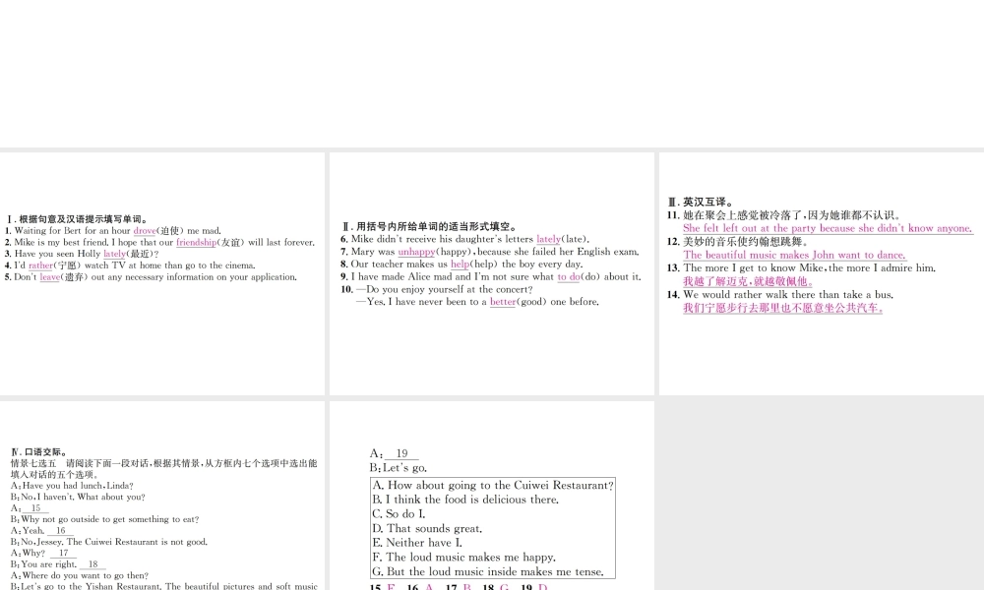
Task: Click option C 'So do I.'
Action: (399, 514)
